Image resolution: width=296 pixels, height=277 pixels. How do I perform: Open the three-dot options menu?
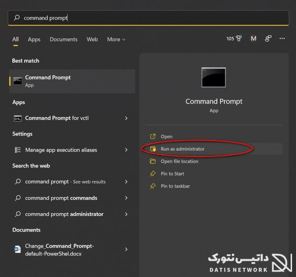(x=282, y=38)
